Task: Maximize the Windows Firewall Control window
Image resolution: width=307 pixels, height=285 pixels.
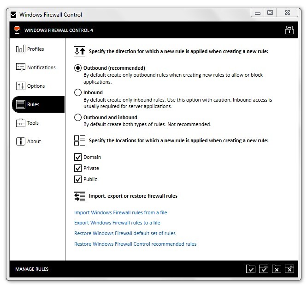Action: 270,13
